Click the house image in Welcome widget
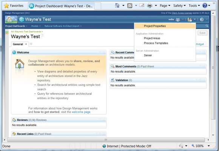The height and width of the screenshot is (151, 219). pyautogui.click(x=20, y=64)
